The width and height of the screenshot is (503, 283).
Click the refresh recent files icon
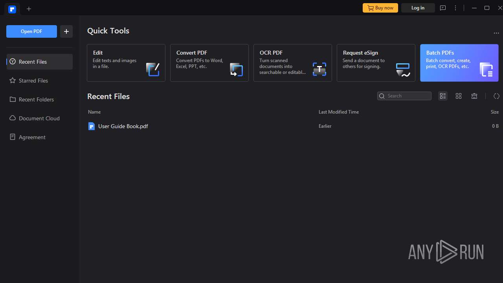(x=496, y=96)
